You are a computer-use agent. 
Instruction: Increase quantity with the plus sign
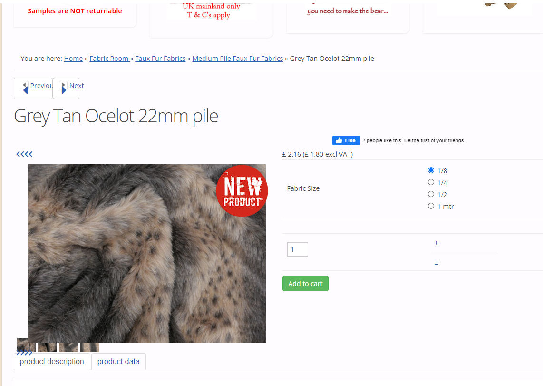click(x=436, y=244)
